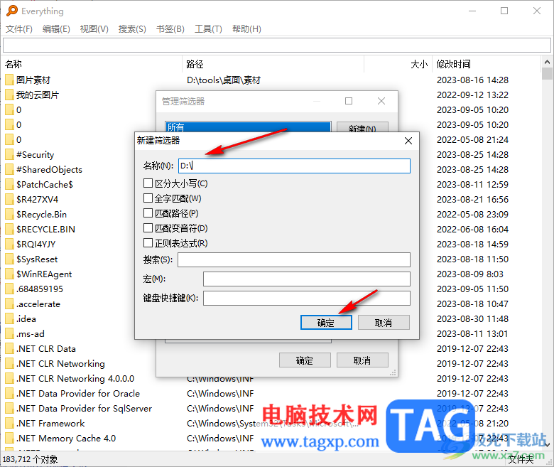The width and height of the screenshot is (554, 467).
Task: Cancel the 新建筛选器 dialog
Action: pyautogui.click(x=384, y=323)
